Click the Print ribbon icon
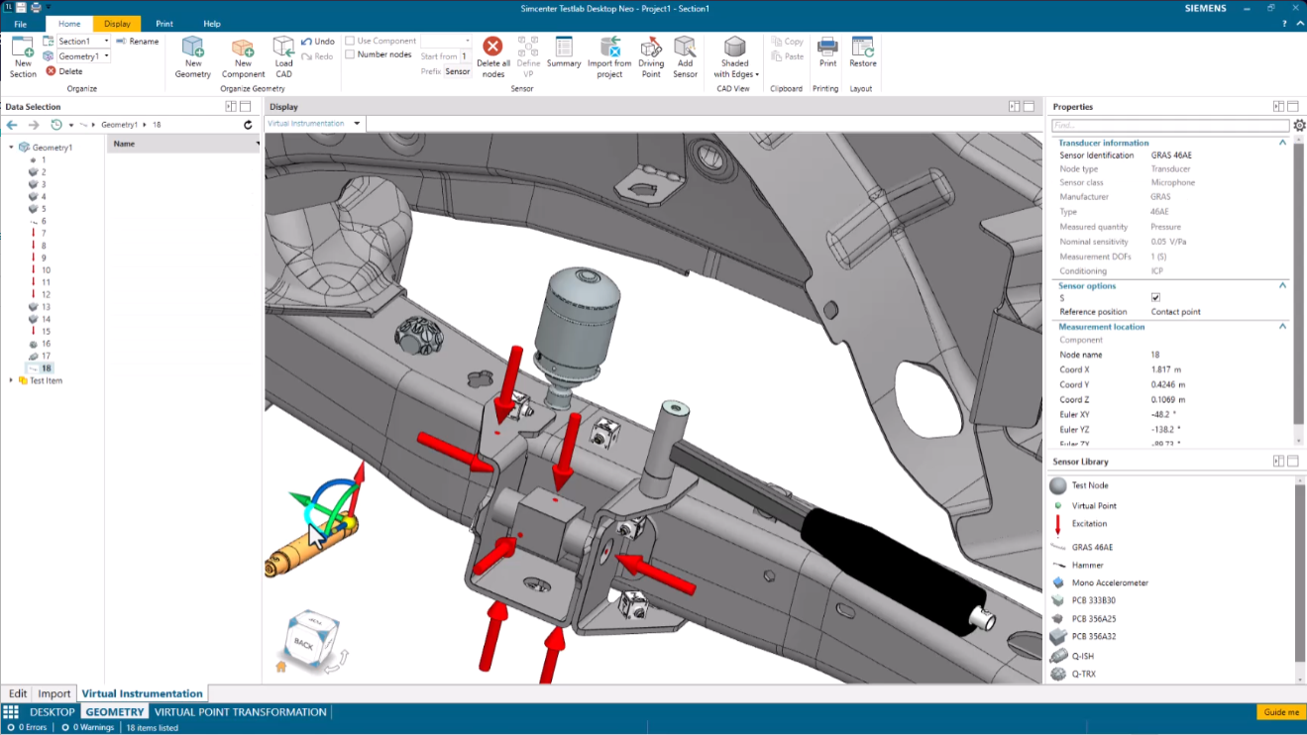Screen dimensions: 1307x735 coord(826,47)
